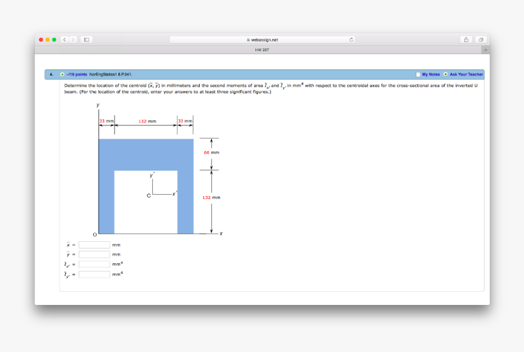This screenshot has width=524, height=352.
Task: Add a new tab with plus icon
Action: (485, 50)
